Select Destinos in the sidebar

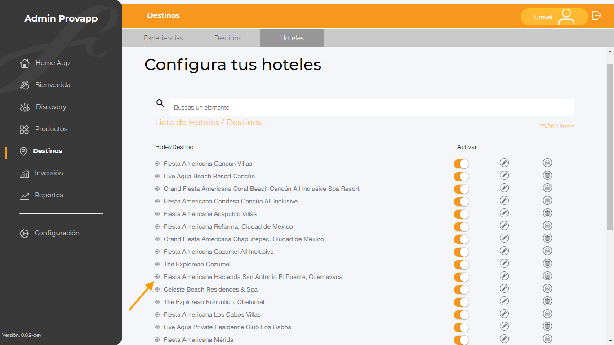click(x=41, y=151)
